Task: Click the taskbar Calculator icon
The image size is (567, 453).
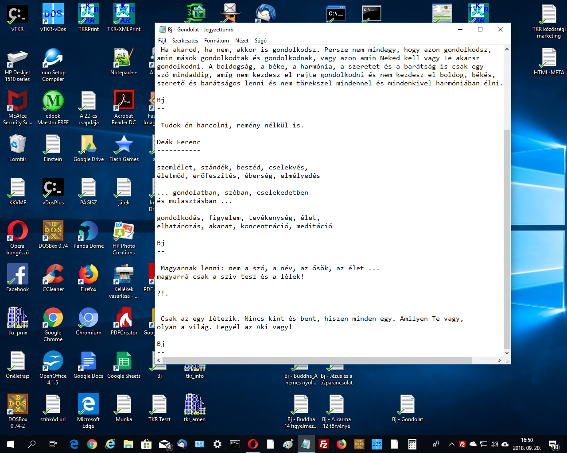Action: tap(412, 444)
